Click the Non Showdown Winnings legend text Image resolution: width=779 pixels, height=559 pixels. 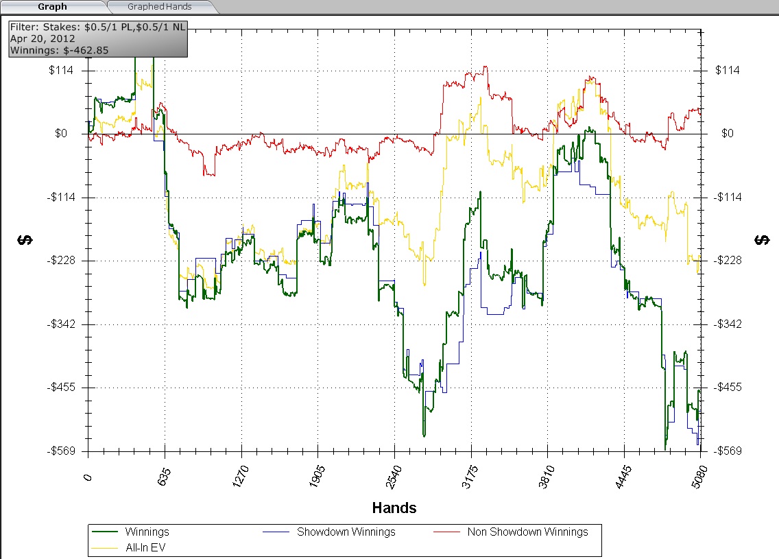tap(527, 532)
